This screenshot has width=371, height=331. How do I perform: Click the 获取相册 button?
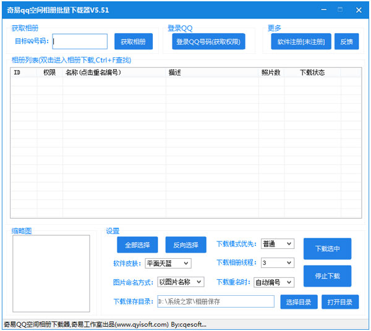tap(134, 41)
